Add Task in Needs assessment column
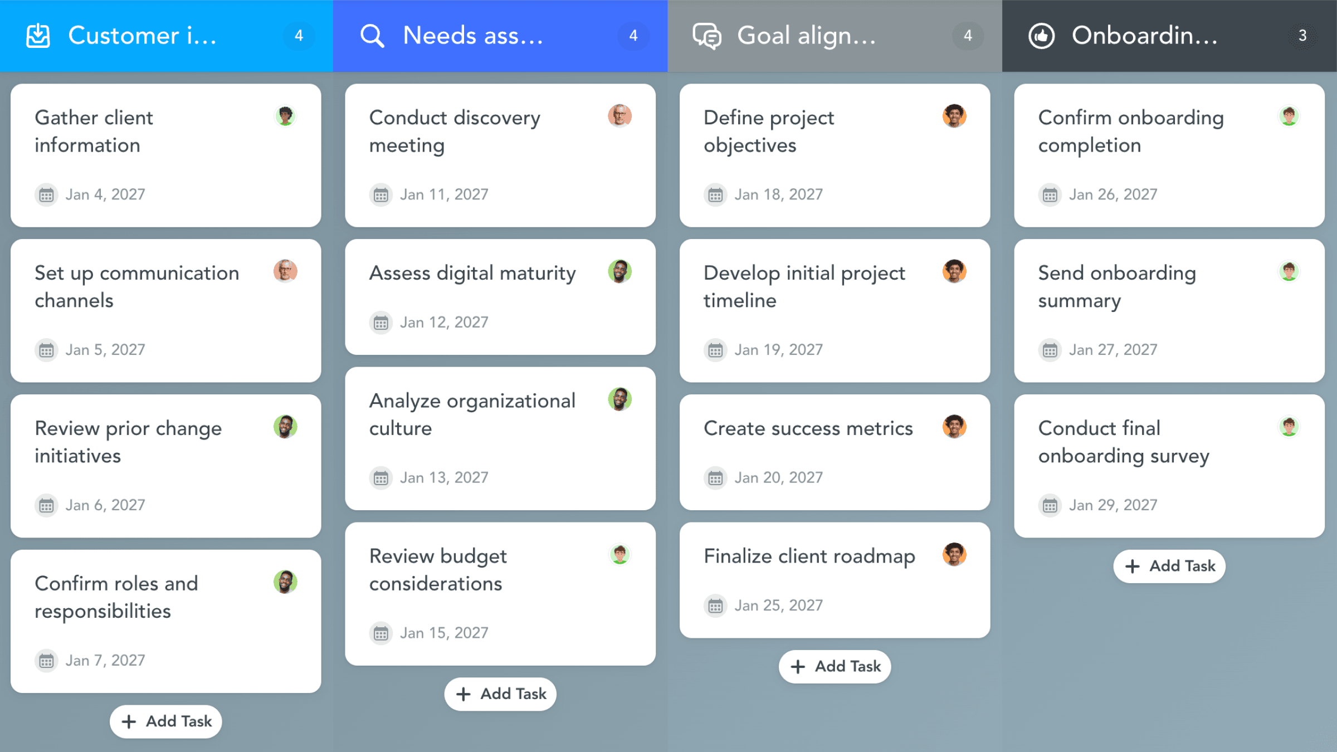Viewport: 1337px width, 752px height. pyautogui.click(x=500, y=694)
